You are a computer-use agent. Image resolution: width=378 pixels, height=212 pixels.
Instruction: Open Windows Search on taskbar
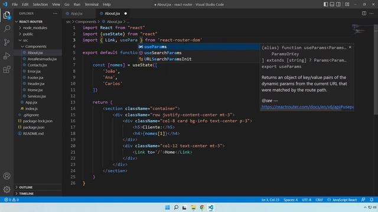point(176,207)
